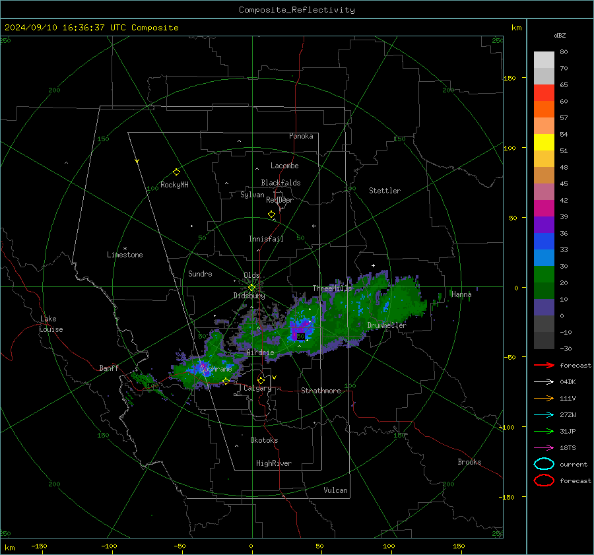Image resolution: width=594 pixels, height=555 pixels.
Task: Click the -150 tick on the bottom axis
Action: [x=39, y=546]
